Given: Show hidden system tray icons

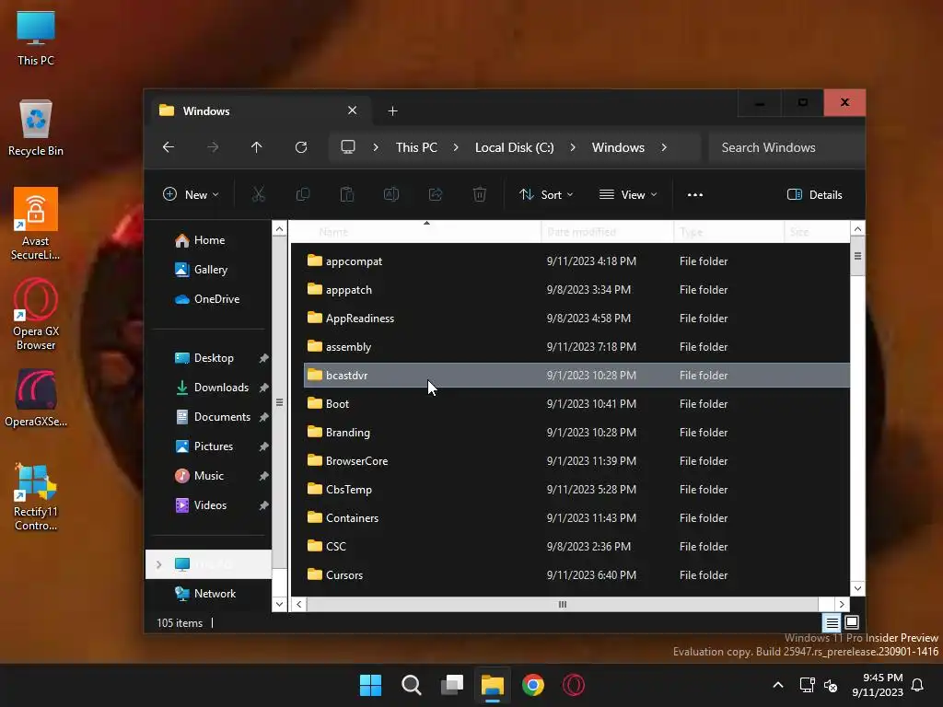Looking at the screenshot, I should tap(777, 685).
